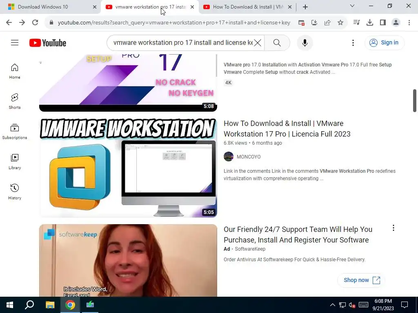Open Windows taskbar search
The width and height of the screenshot is (418, 313).
coord(29,305)
